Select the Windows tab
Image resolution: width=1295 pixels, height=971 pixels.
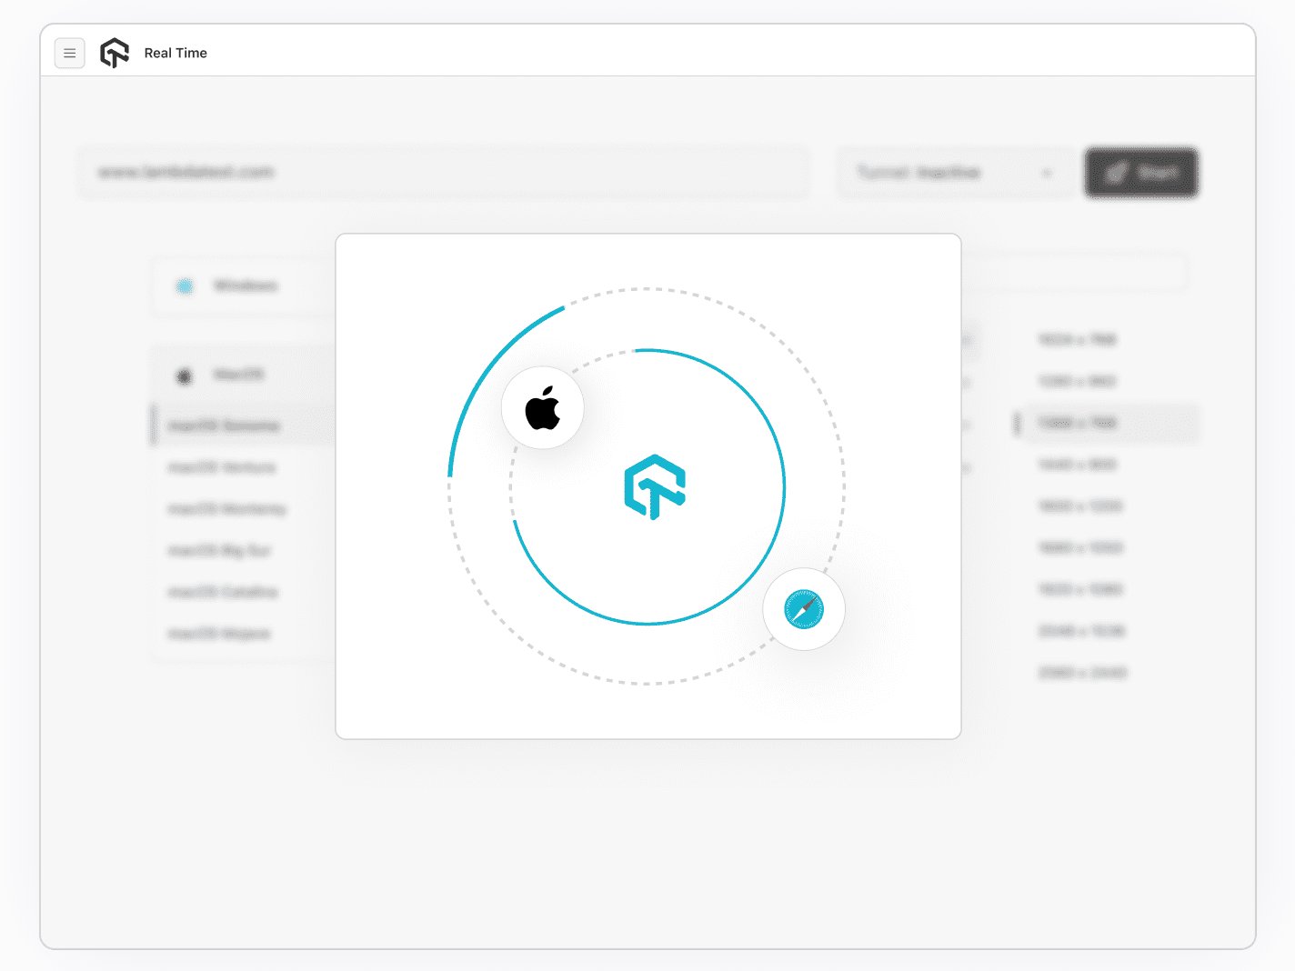(x=245, y=286)
